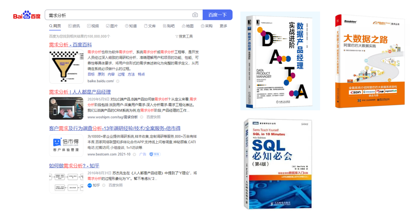
Task: Open the 客户需求及行为调查分析 ad result
Action: 115,128
